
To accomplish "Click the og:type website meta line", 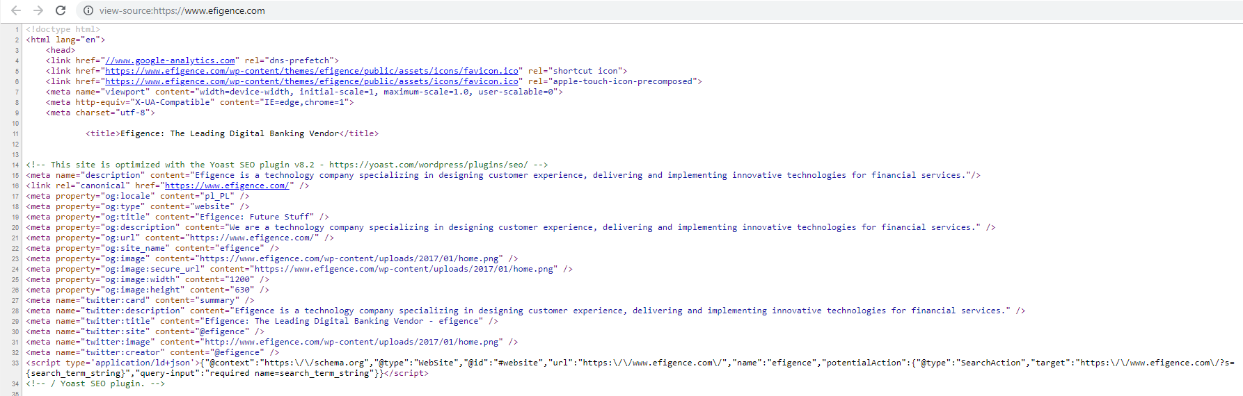I will point(138,206).
